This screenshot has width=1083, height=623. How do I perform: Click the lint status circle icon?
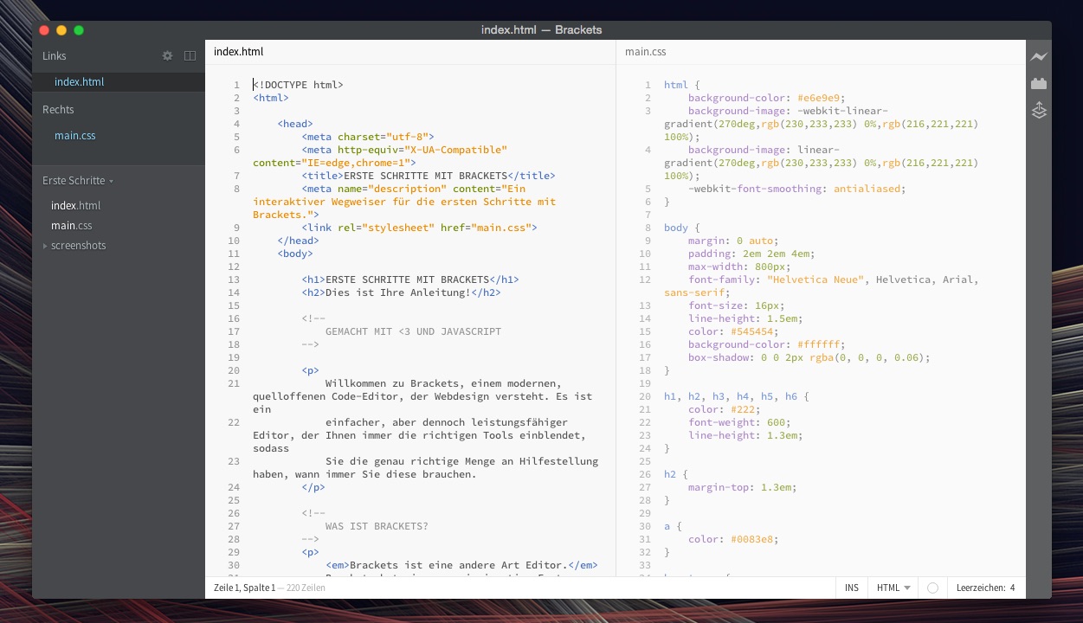[x=932, y=588]
